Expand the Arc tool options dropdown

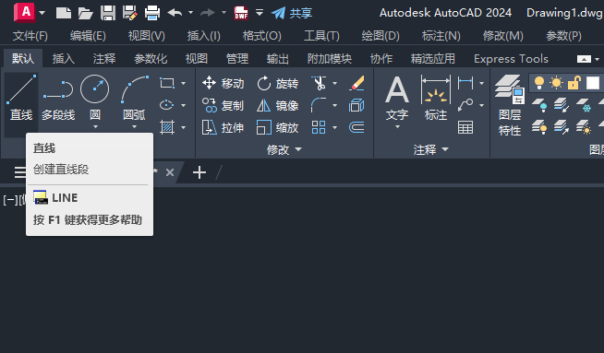click(x=134, y=126)
